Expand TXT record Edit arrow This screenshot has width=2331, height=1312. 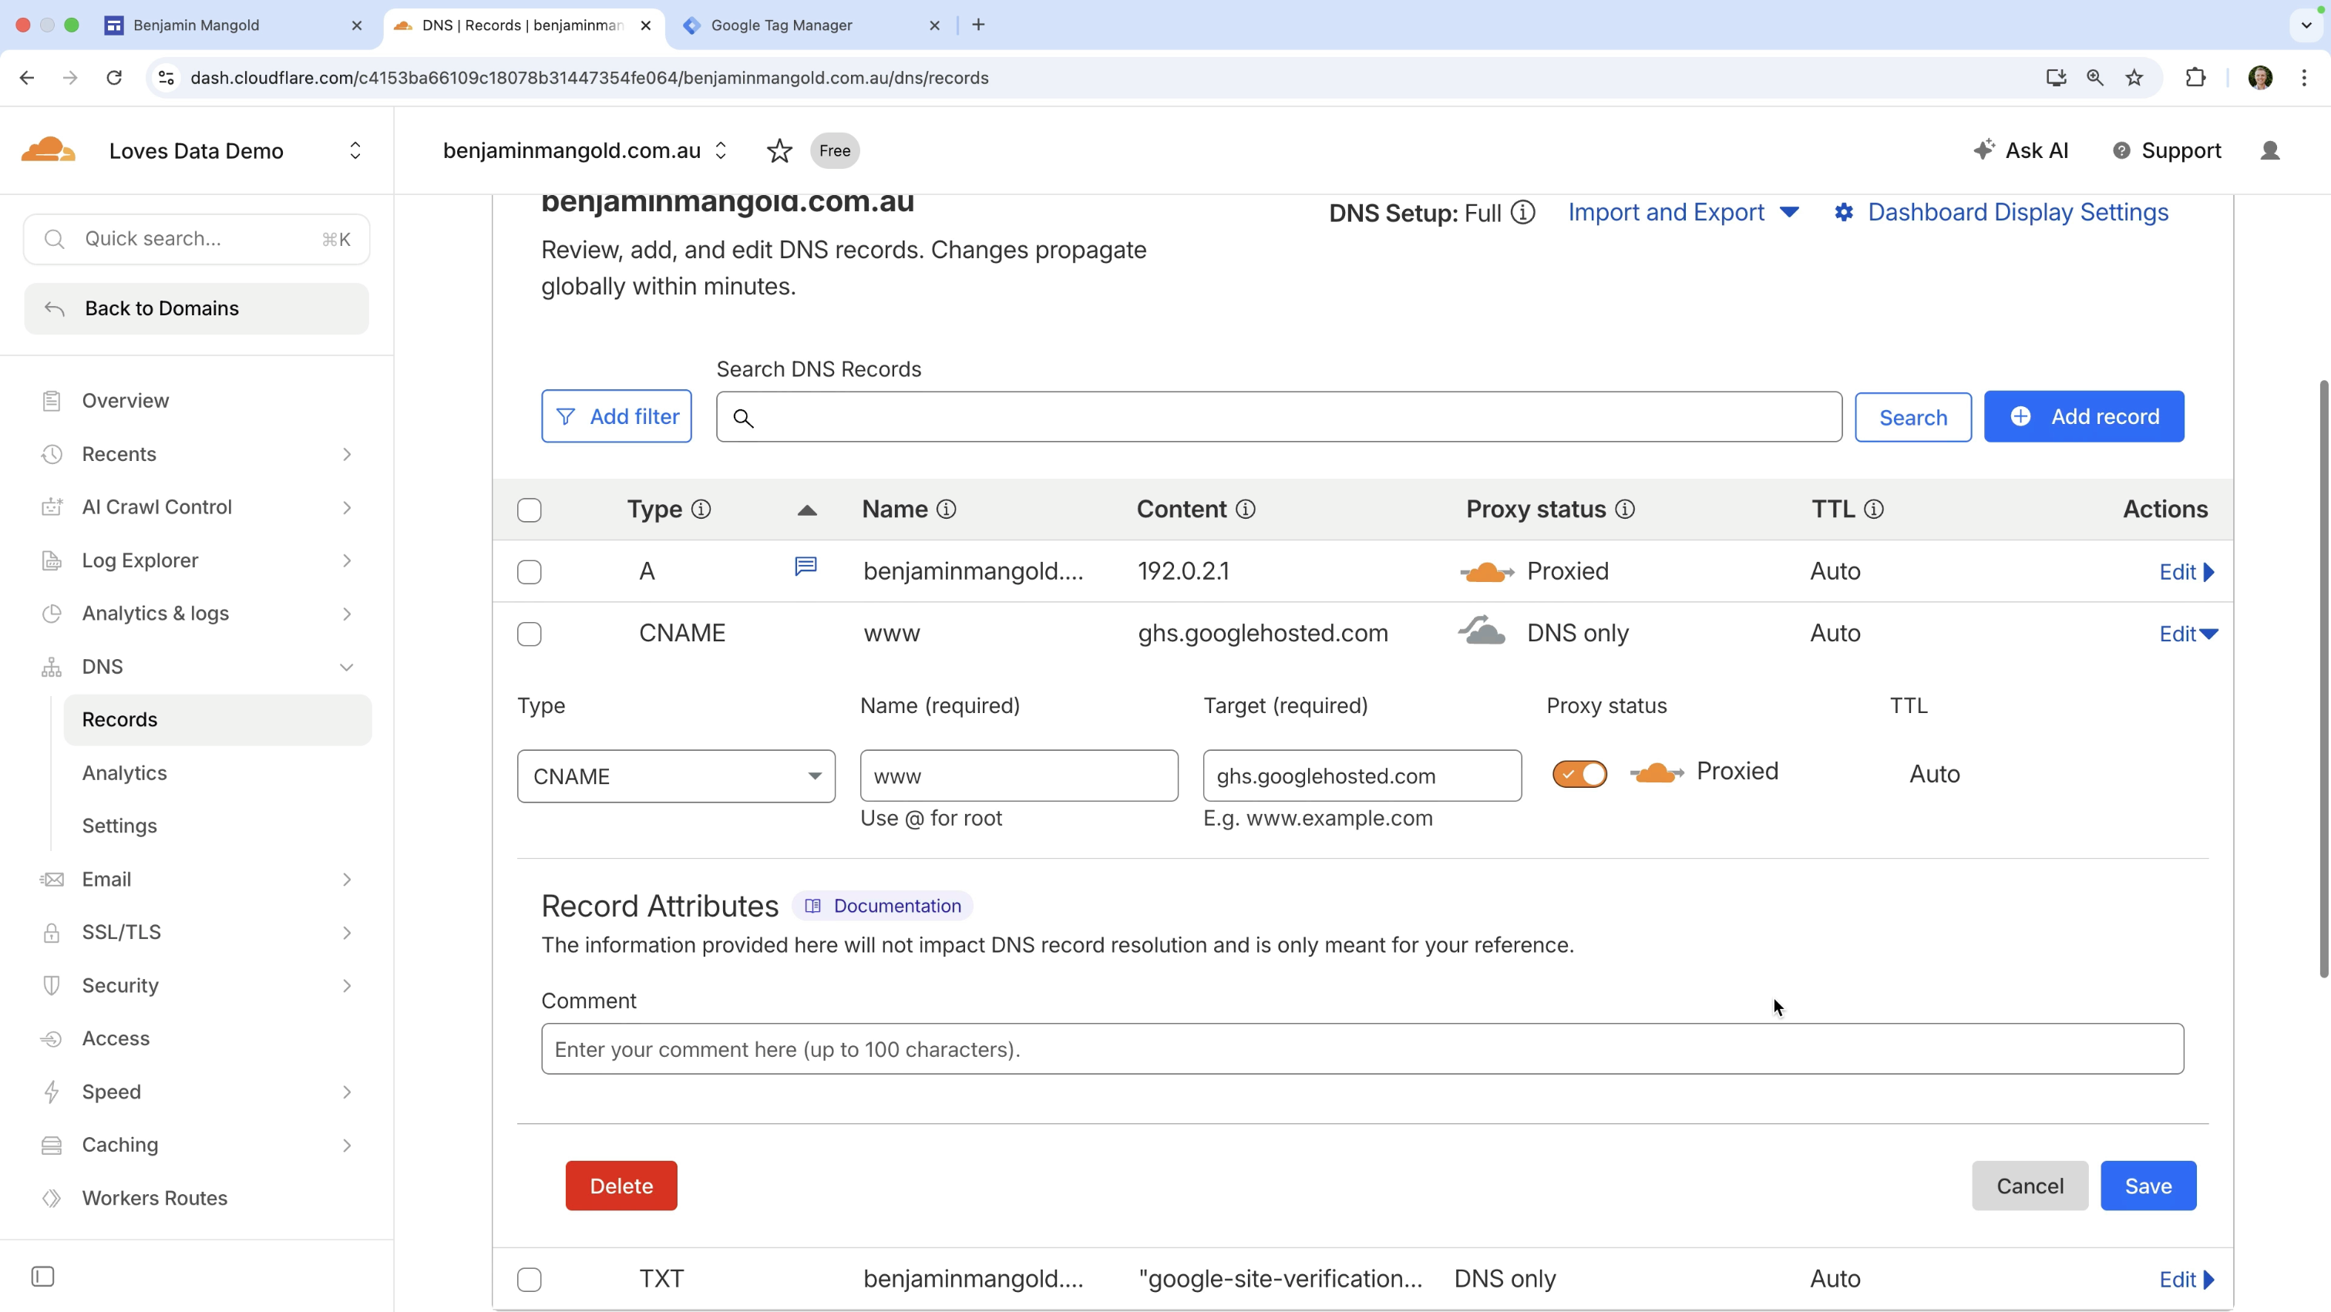tap(2186, 1280)
